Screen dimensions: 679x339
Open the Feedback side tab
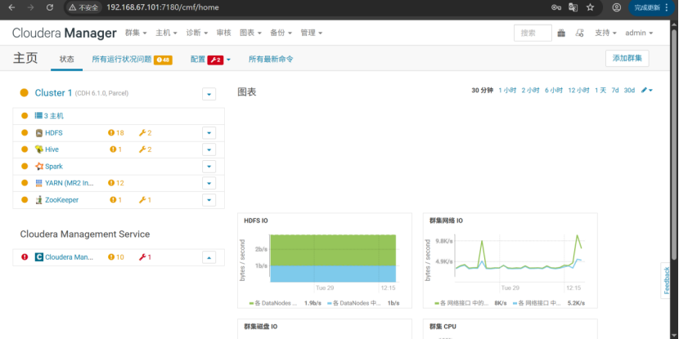[x=667, y=280]
